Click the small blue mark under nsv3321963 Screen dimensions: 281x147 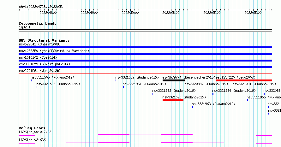tap(193, 107)
